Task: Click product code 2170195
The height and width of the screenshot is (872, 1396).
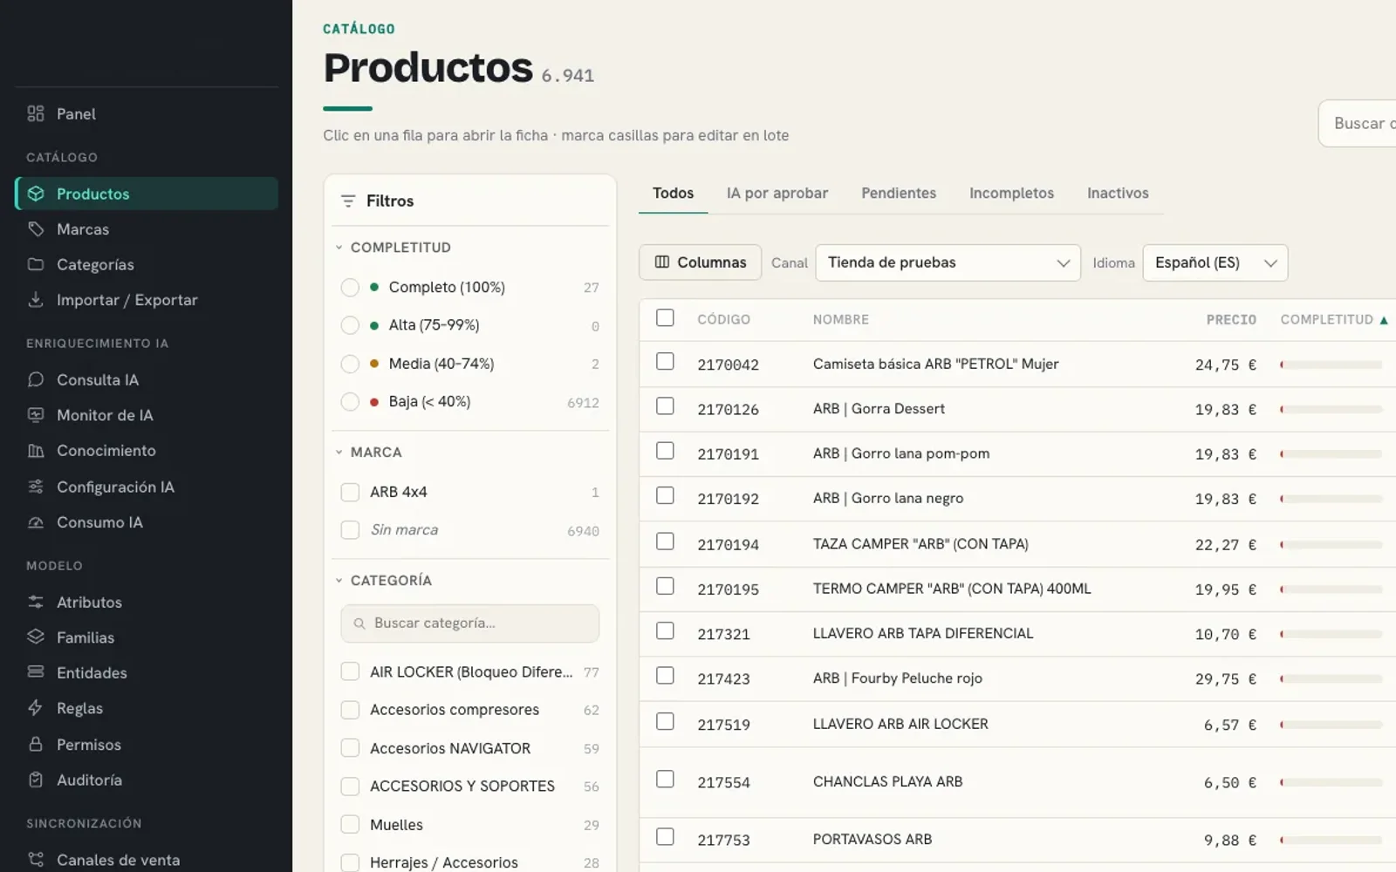Action: pos(728,589)
